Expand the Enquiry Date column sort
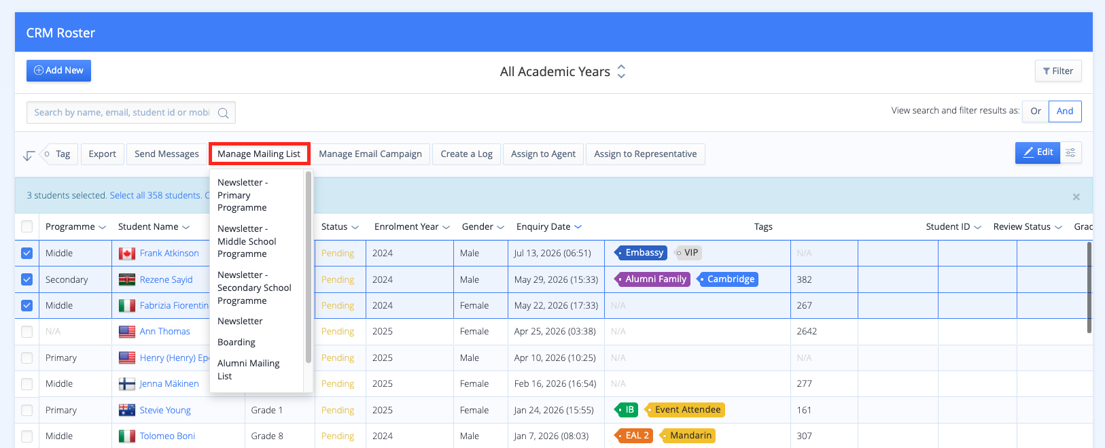Viewport: 1105px width, 448px height. pyautogui.click(x=578, y=227)
